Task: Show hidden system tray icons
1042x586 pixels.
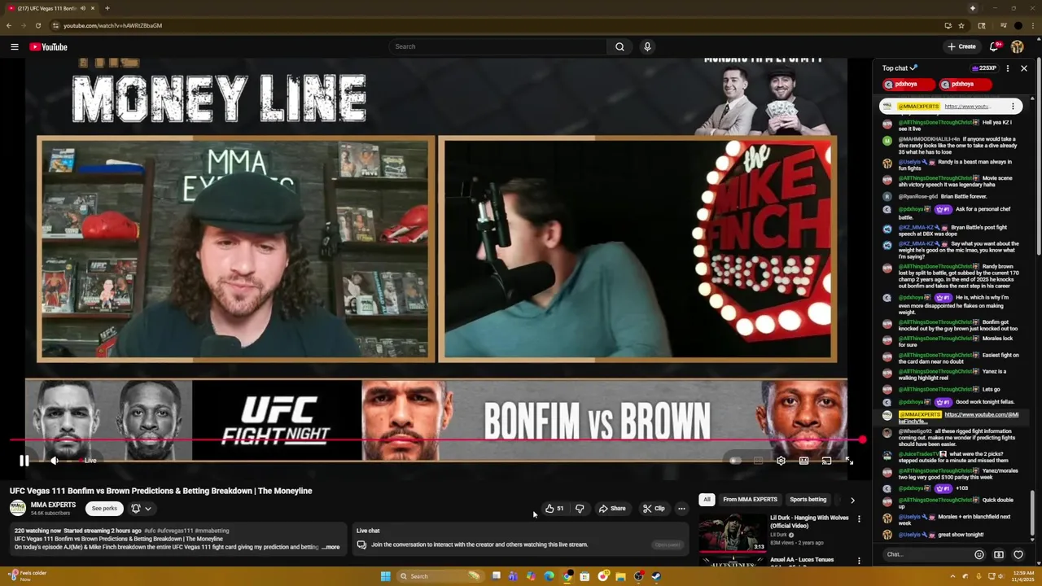Action: click(x=953, y=576)
